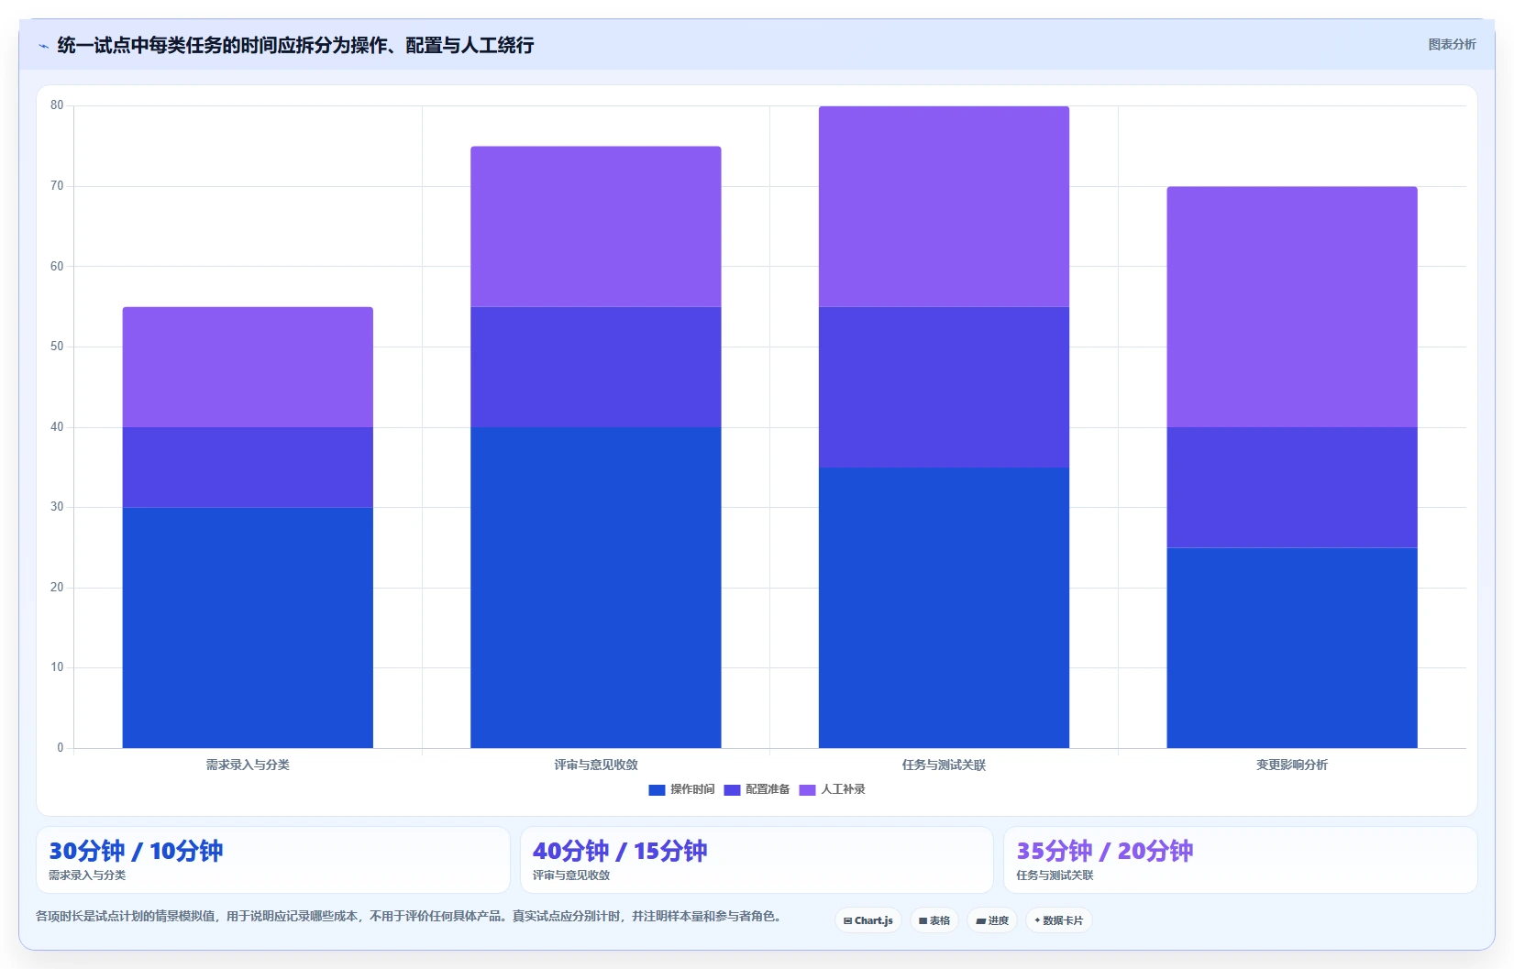Click the purple 人工补录 segment of 需求录入与分类 bar
Viewport: 1514px width, 969px height.
coord(248,367)
